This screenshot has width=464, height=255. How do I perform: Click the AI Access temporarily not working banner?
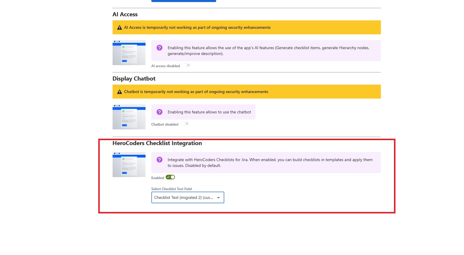coord(246,28)
